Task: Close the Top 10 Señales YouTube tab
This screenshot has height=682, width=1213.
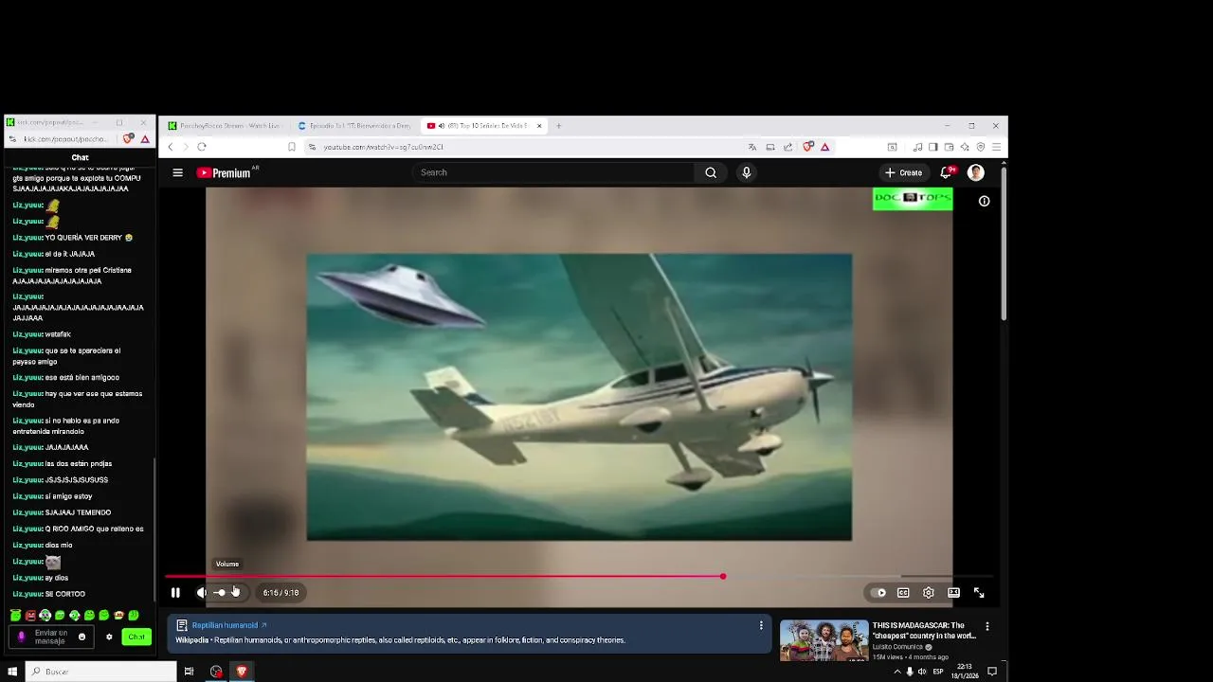Action: pos(539,125)
